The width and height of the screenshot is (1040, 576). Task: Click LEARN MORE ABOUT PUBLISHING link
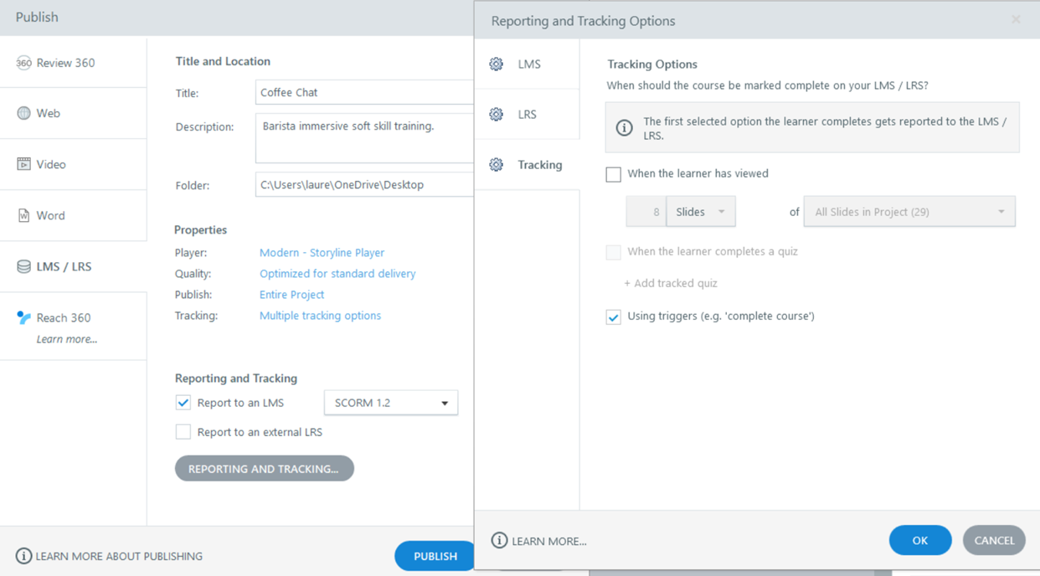click(x=119, y=556)
